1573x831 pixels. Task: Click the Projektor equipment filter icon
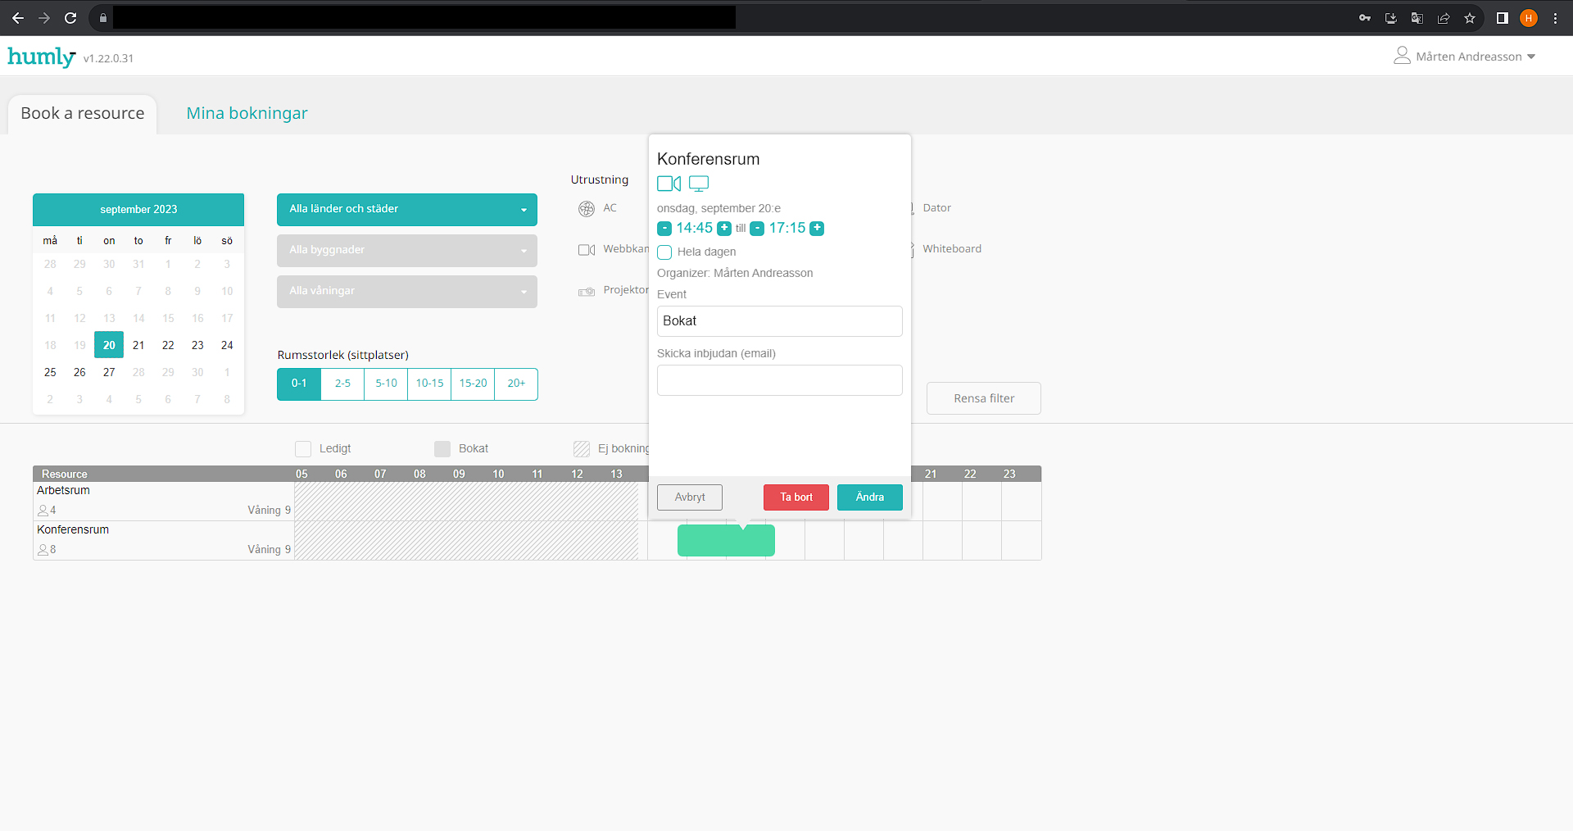pyautogui.click(x=587, y=291)
